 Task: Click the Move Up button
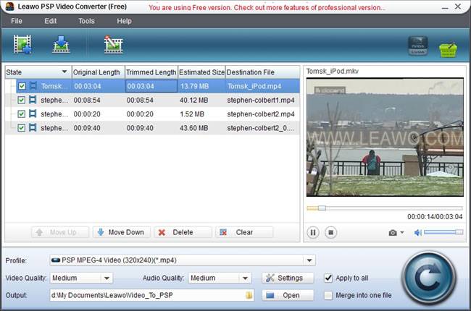(60, 232)
